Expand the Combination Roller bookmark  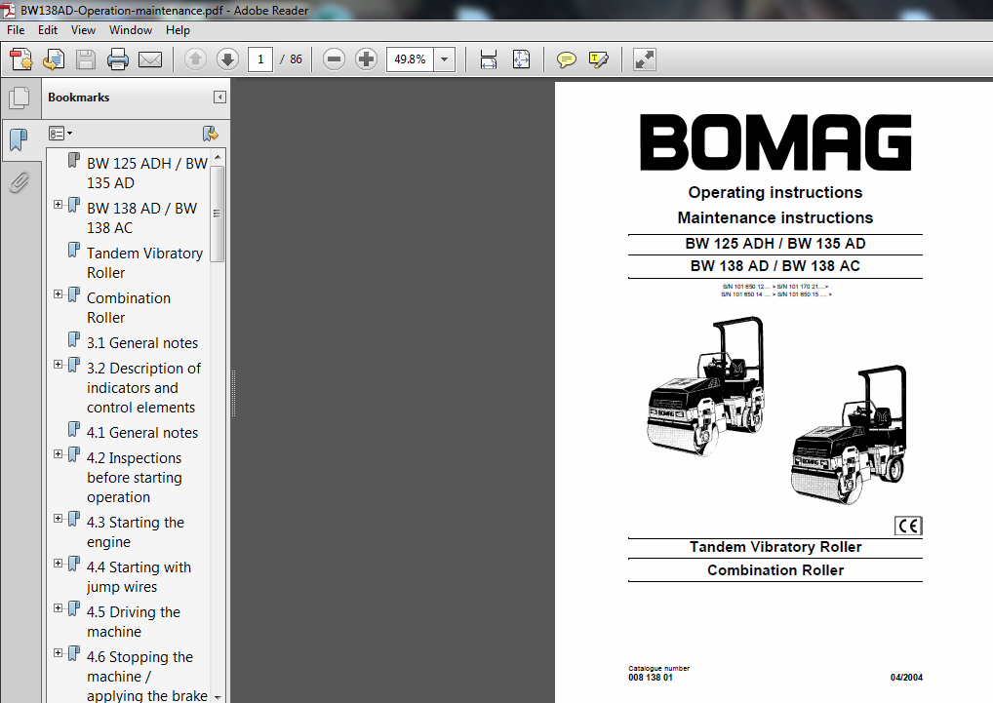pyautogui.click(x=59, y=294)
